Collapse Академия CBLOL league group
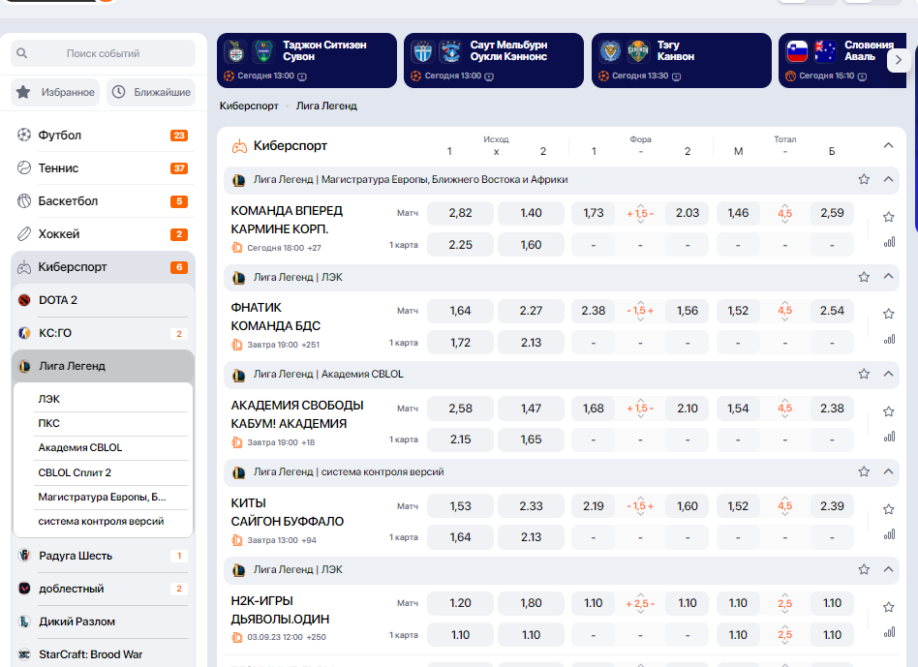Viewport: 918px width, 667px height. pos(888,374)
